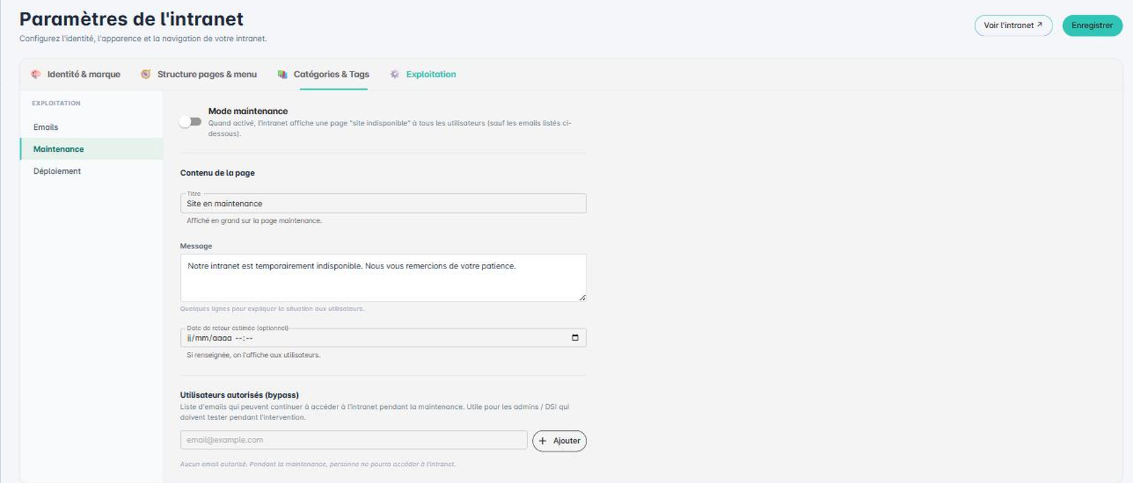1133x483 pixels.
Task: Switch to Structure pages & menu tab
Action: (x=199, y=74)
